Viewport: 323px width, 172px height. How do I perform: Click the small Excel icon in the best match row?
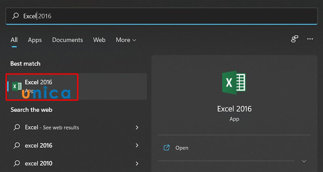(17, 86)
